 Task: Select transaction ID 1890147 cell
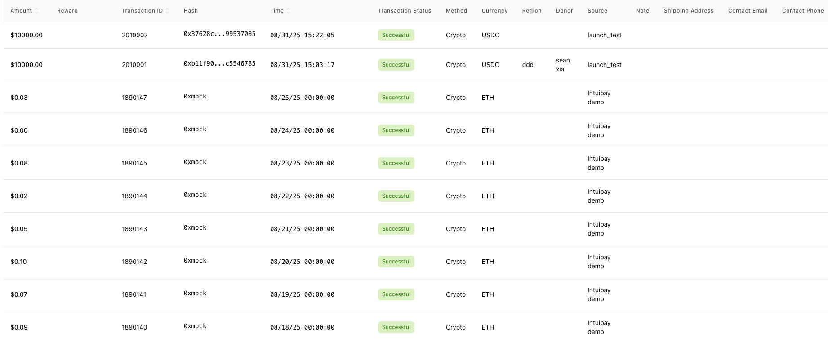(134, 98)
